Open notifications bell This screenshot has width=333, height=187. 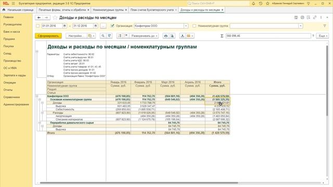(253, 4)
